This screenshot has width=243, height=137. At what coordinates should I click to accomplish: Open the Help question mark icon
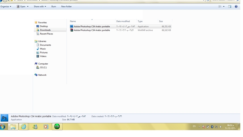[x=236, y=7]
